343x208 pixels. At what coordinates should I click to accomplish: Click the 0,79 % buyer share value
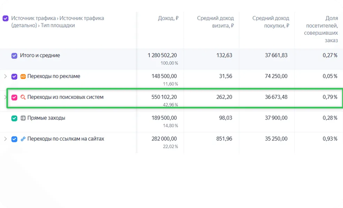point(330,97)
